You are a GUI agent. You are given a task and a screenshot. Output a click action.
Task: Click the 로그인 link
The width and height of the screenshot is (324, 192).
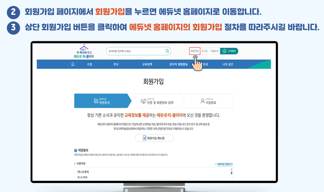(204, 51)
